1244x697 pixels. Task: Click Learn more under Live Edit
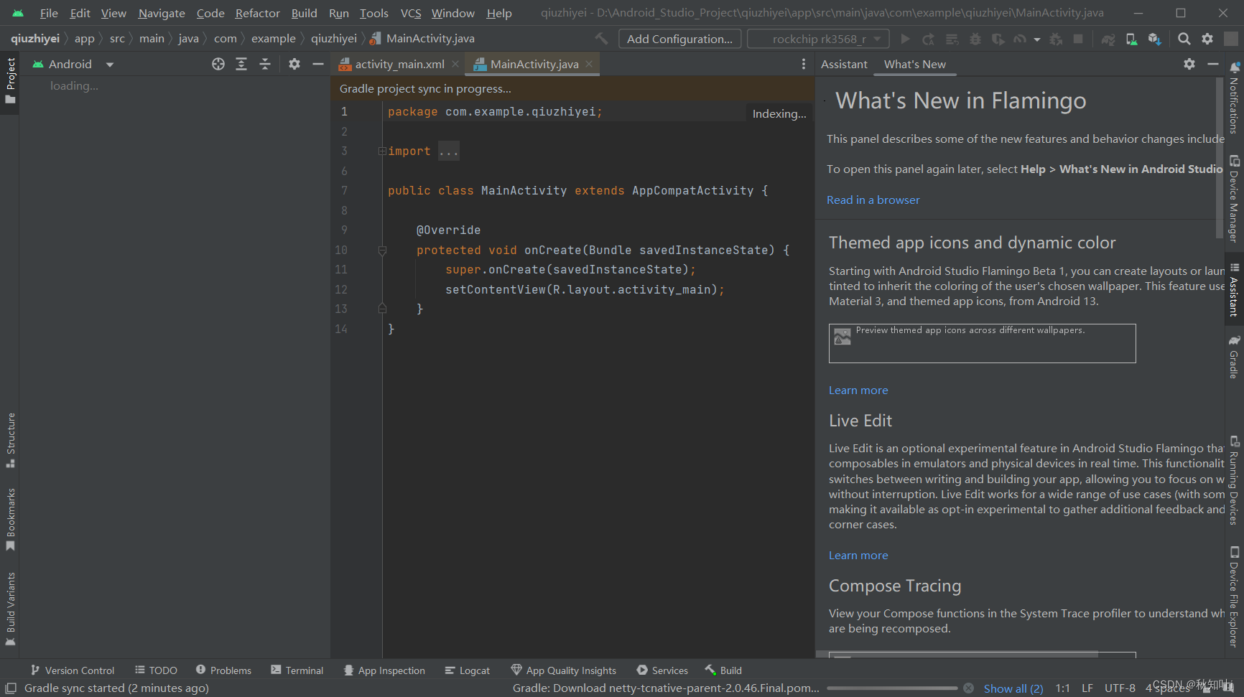pyautogui.click(x=858, y=556)
